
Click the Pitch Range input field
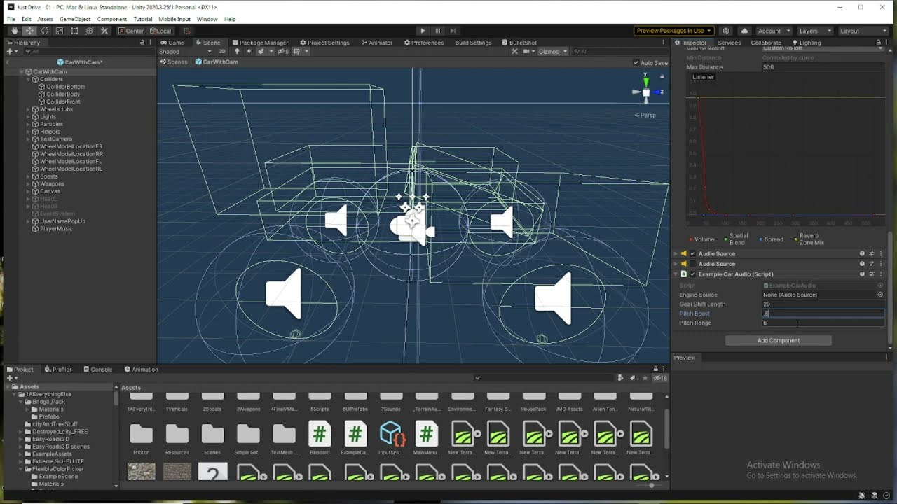[823, 323]
